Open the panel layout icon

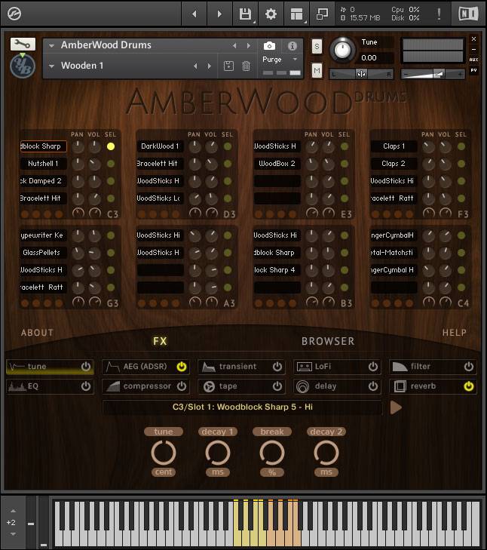pos(296,14)
